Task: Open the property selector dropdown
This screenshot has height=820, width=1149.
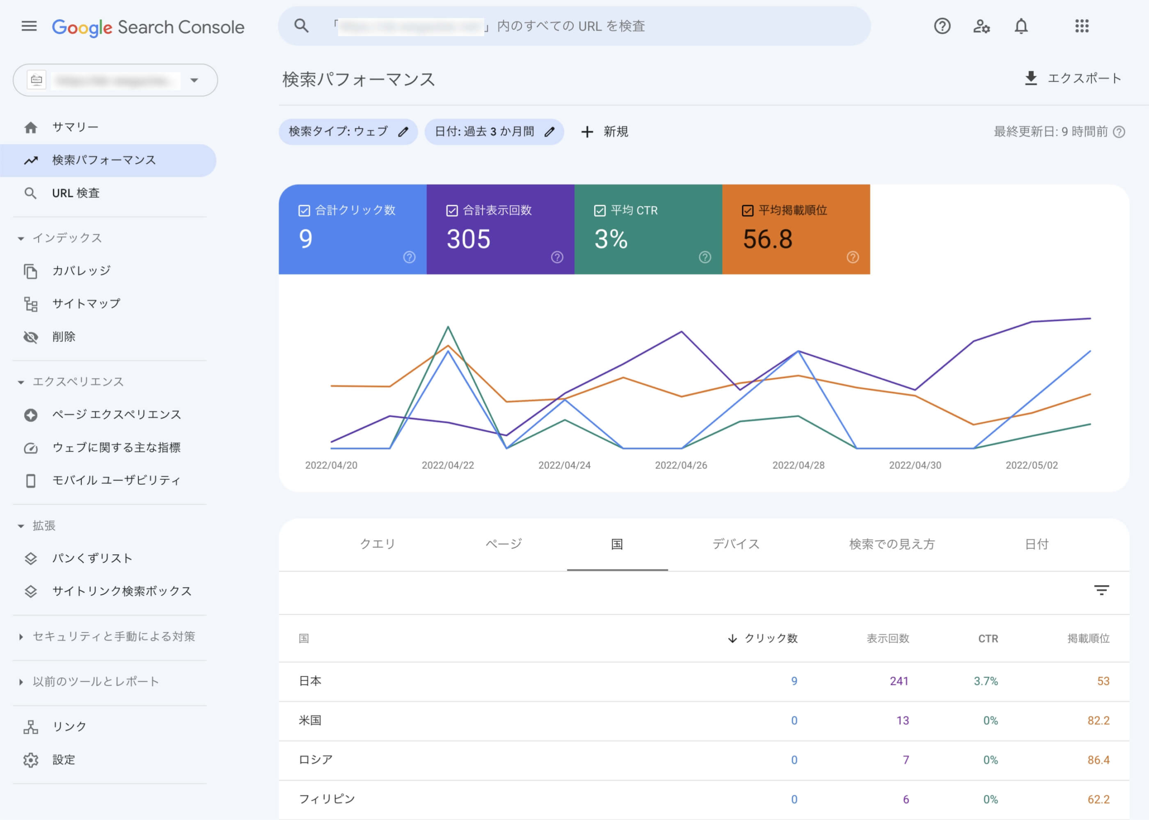Action: (x=116, y=80)
